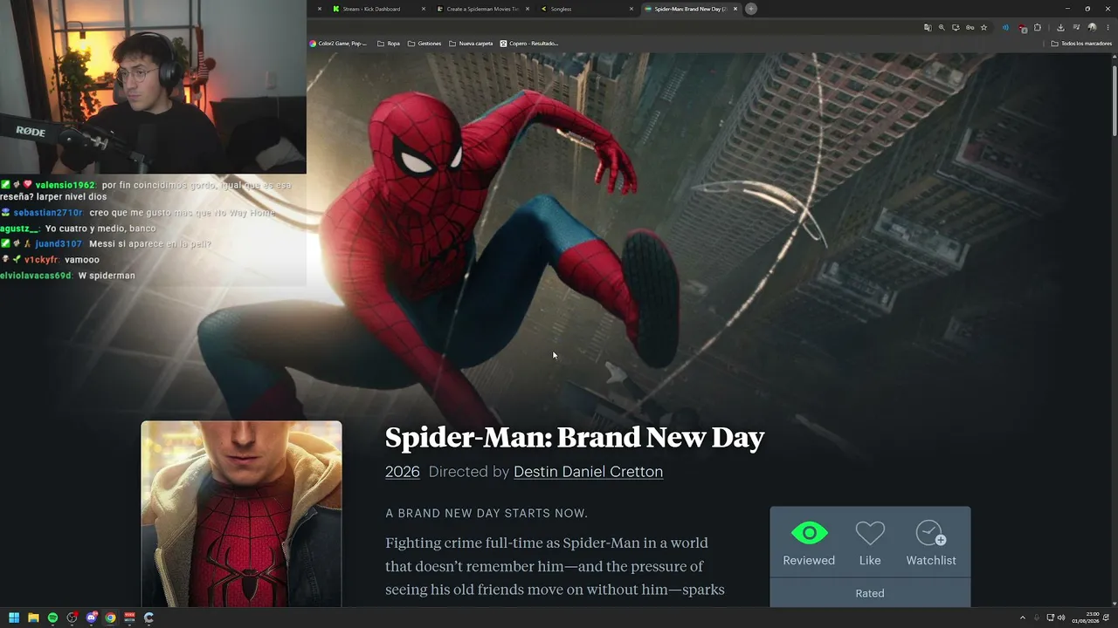The height and width of the screenshot is (628, 1118).
Task: Open a new browser tab
Action: (x=751, y=9)
